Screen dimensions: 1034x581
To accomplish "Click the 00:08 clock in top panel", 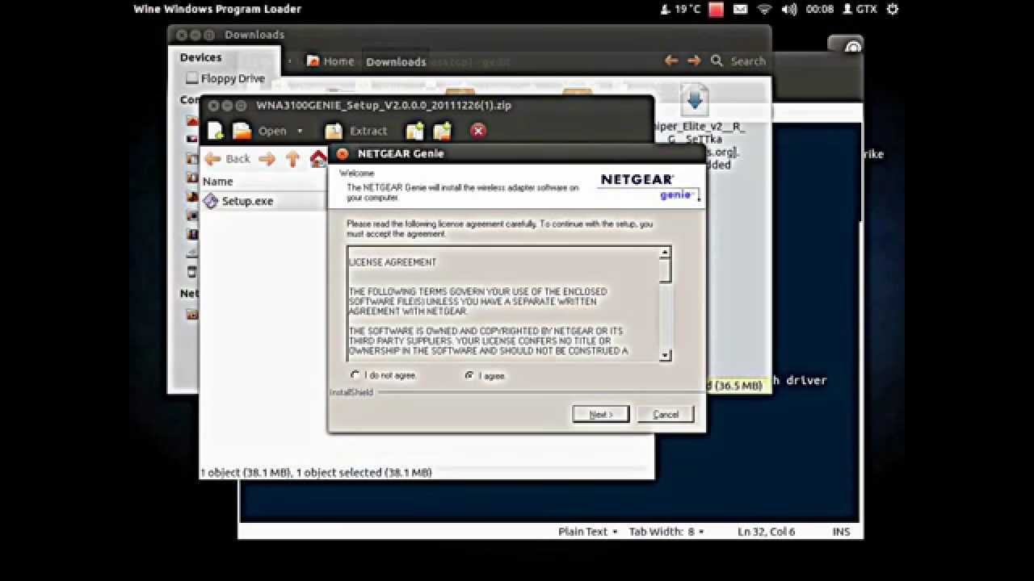I will 819,9.
